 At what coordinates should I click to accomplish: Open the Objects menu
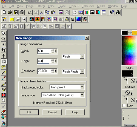(74, 6)
